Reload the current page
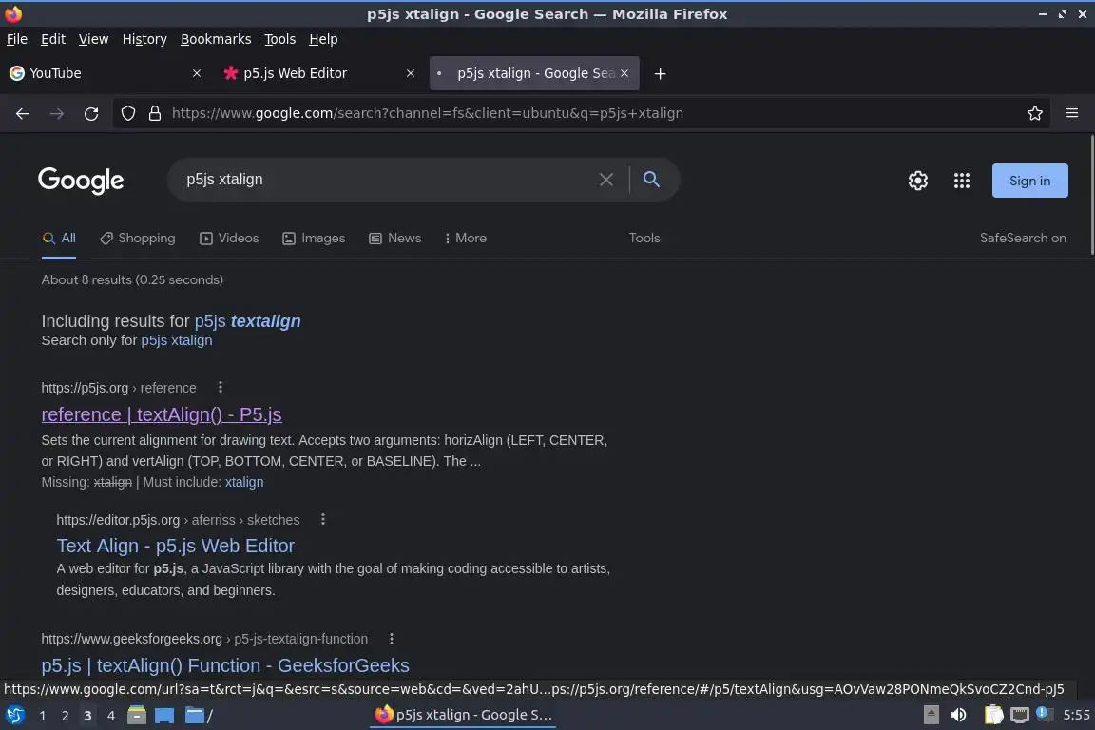This screenshot has width=1095, height=730. [x=91, y=113]
